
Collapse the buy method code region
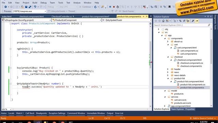coord(11,68)
